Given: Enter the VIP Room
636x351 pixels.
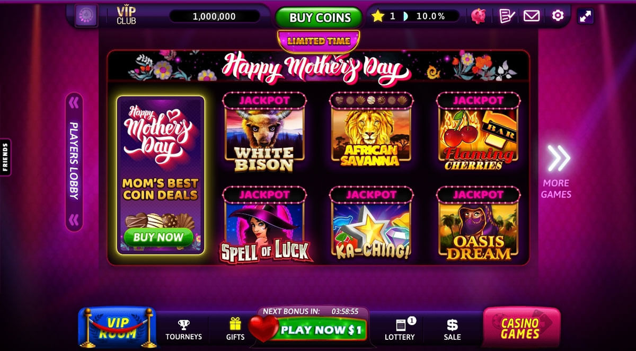Looking at the screenshot, I should tap(117, 328).
